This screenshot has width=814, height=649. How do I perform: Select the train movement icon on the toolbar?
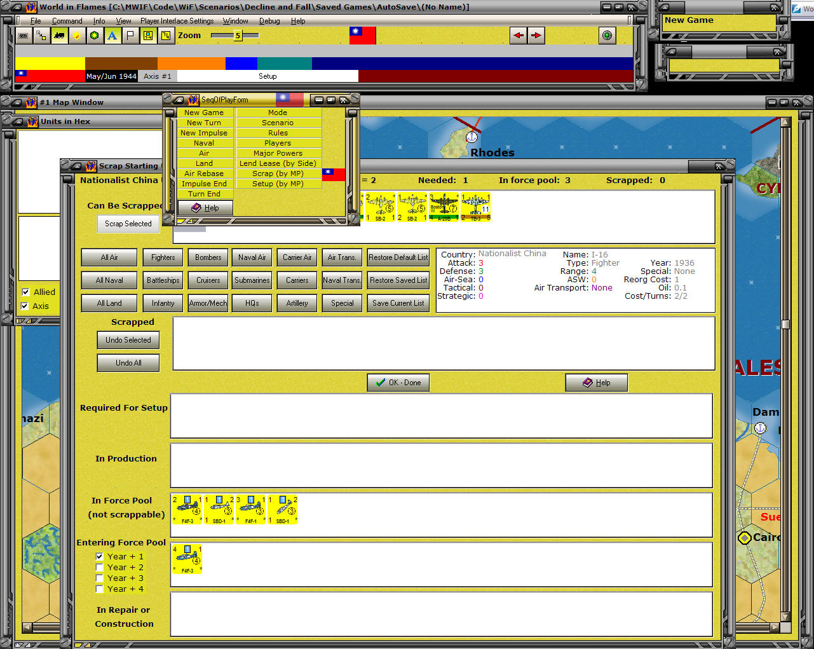[59, 35]
